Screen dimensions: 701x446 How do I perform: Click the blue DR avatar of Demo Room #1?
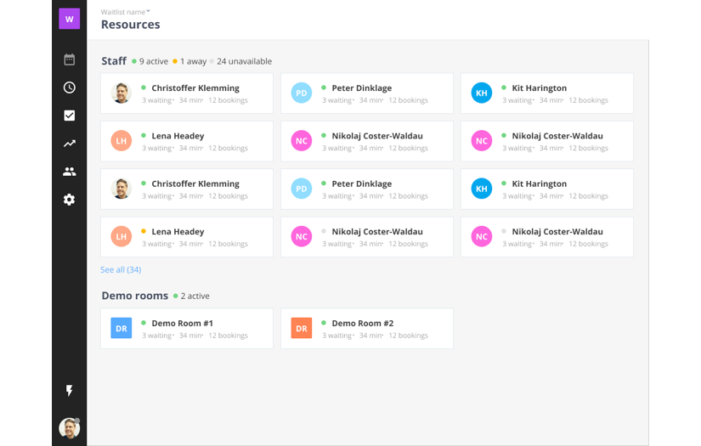(122, 329)
